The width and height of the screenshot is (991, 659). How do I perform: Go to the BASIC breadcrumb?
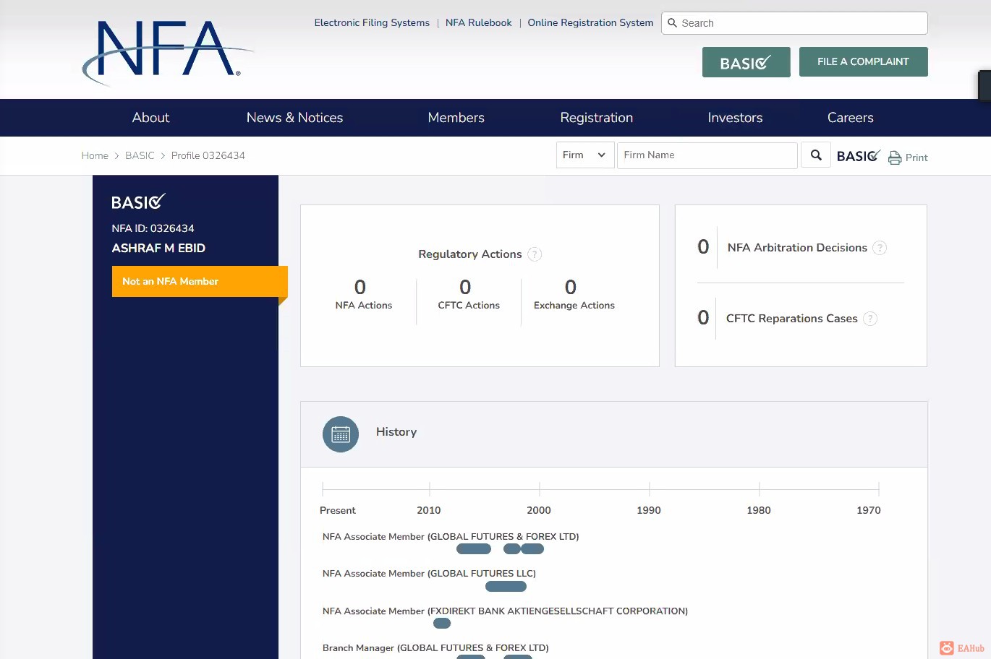pyautogui.click(x=140, y=155)
